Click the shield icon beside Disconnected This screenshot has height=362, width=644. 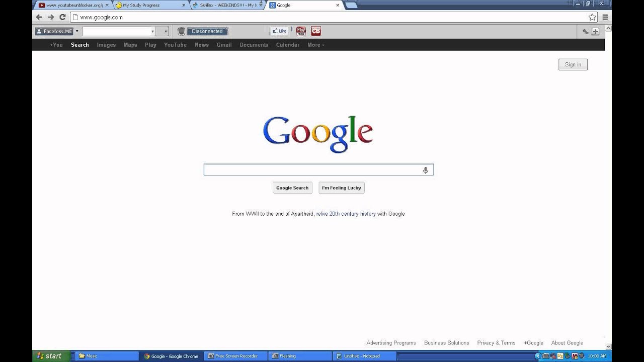coord(181,31)
